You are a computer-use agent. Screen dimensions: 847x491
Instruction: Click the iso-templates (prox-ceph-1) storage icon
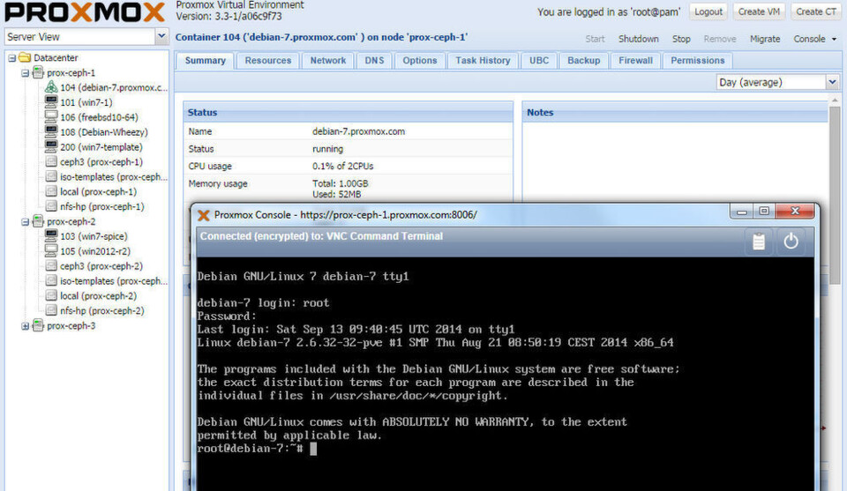click(51, 176)
